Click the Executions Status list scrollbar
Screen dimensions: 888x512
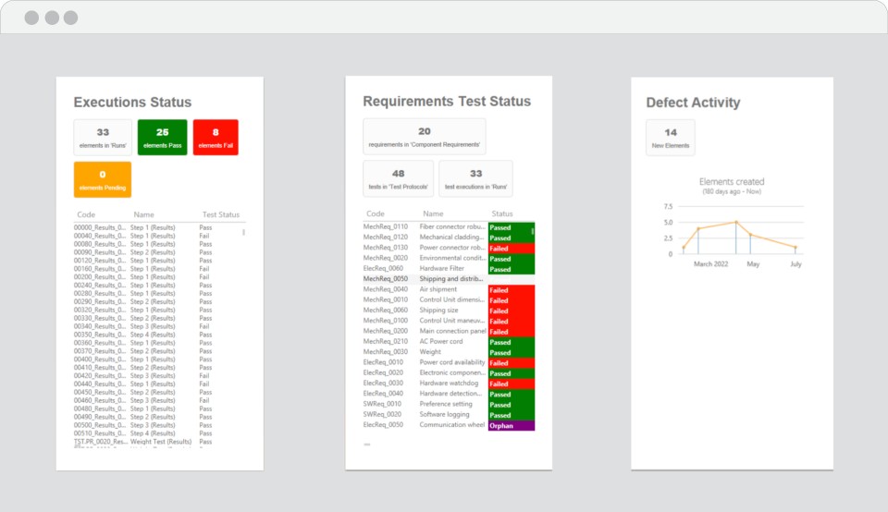243,232
